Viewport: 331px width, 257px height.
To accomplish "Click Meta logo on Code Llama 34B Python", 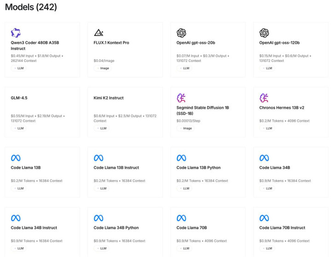I will coord(99,218).
